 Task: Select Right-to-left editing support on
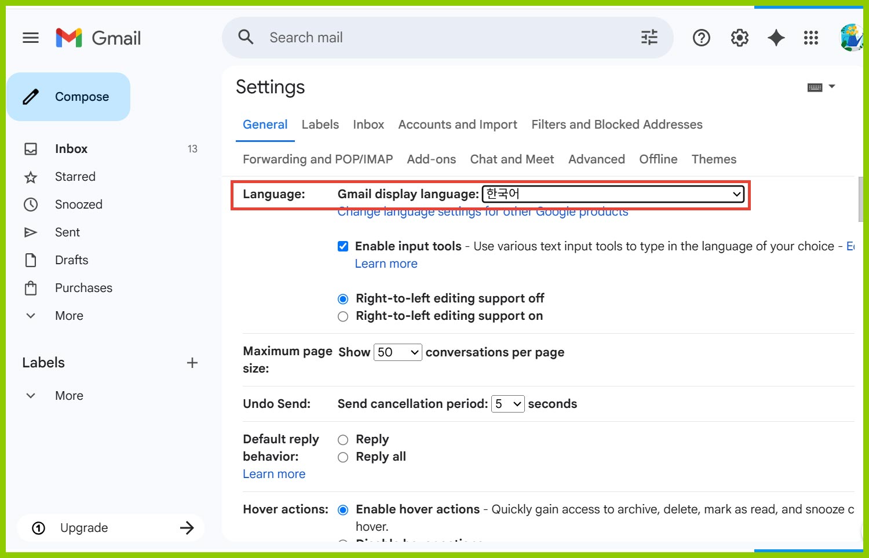pos(343,316)
